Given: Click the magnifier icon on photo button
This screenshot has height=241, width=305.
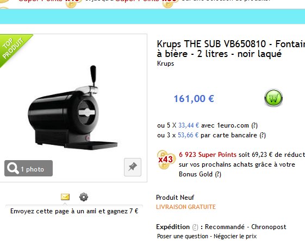Looking at the screenshot, I should (13, 168).
